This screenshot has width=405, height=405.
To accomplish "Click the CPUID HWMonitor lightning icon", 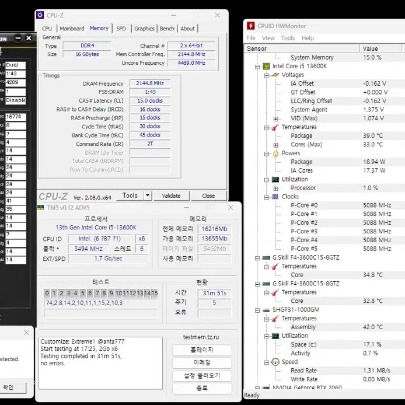I will [250, 26].
